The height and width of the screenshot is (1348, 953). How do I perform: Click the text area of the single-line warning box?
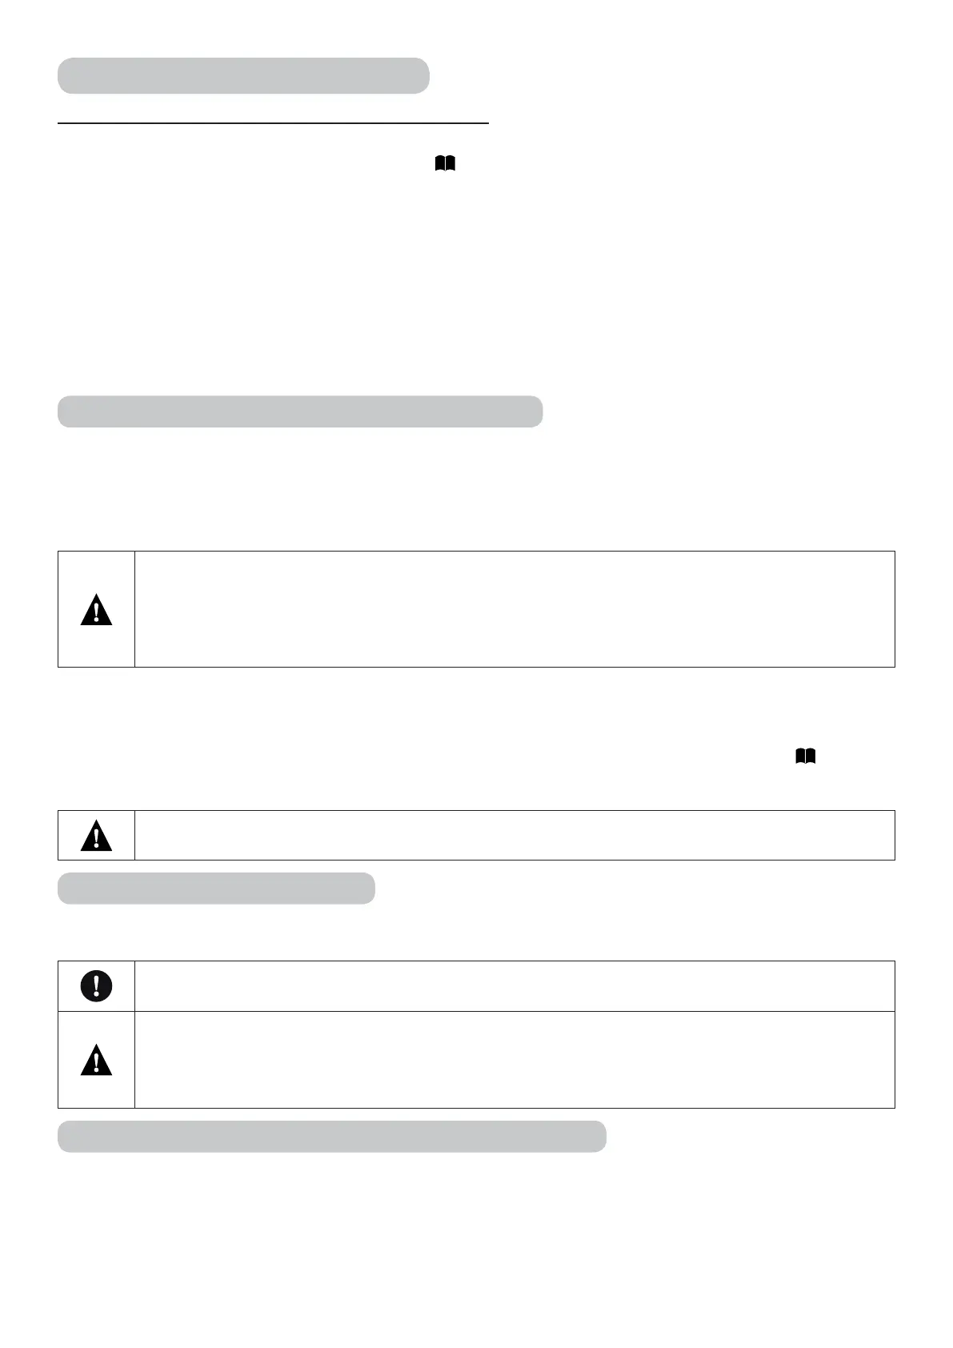514,836
